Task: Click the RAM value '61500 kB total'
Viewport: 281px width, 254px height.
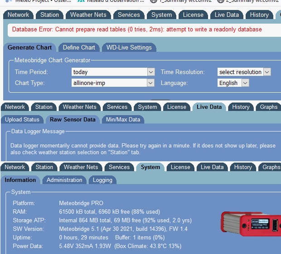Action: coord(78,212)
